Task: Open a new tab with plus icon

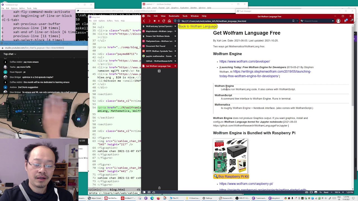Action: pyautogui.click(x=159, y=71)
